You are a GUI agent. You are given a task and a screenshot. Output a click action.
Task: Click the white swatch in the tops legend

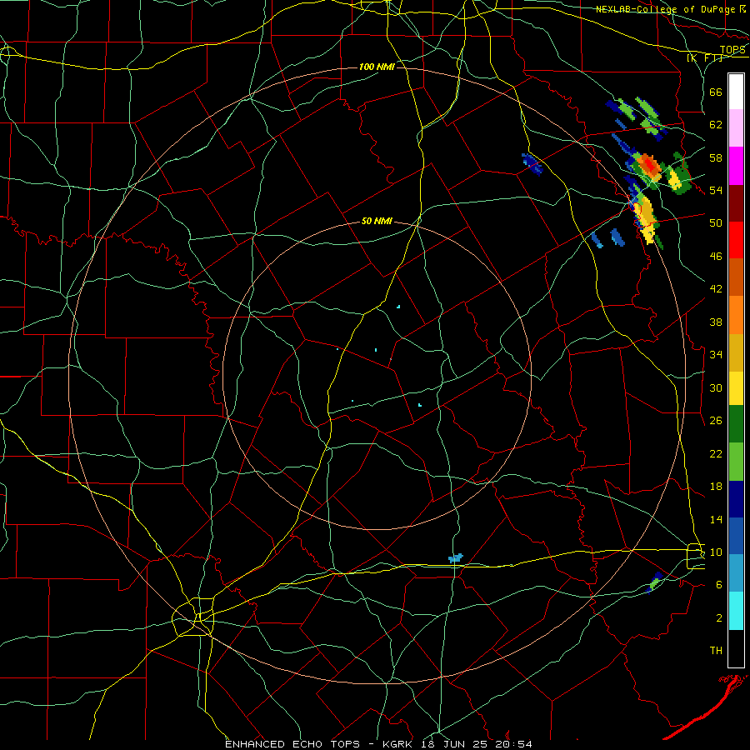click(736, 92)
